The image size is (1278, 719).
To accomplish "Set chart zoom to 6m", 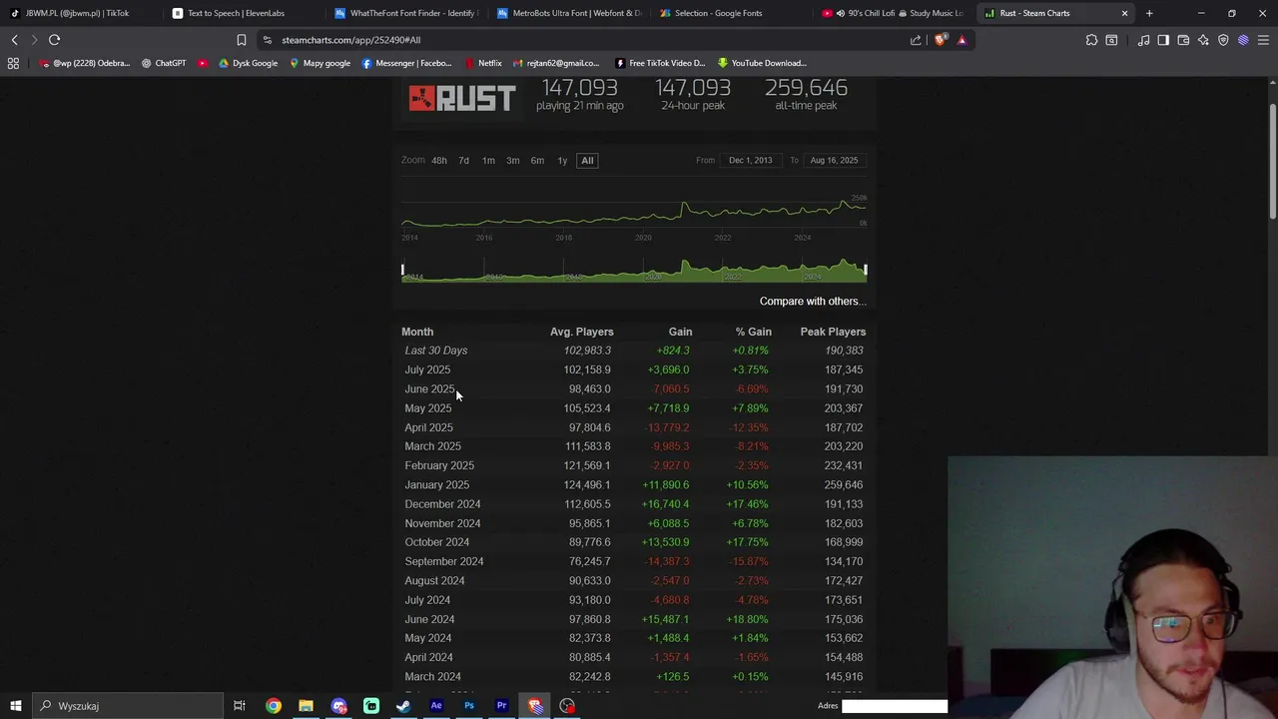I will tap(537, 160).
